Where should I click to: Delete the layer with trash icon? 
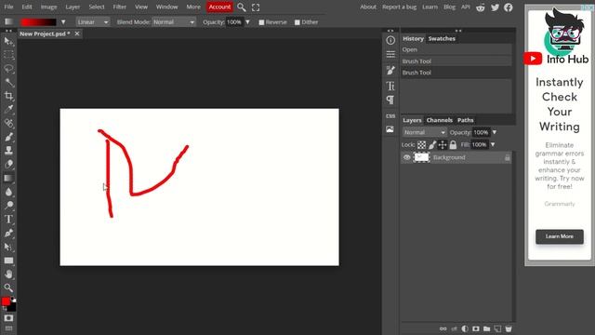(509, 328)
